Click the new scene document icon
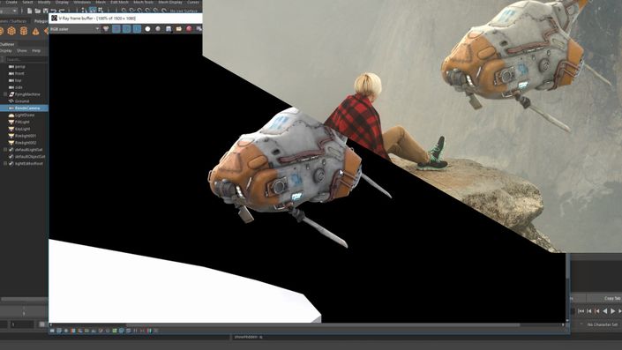 click(29, 11)
